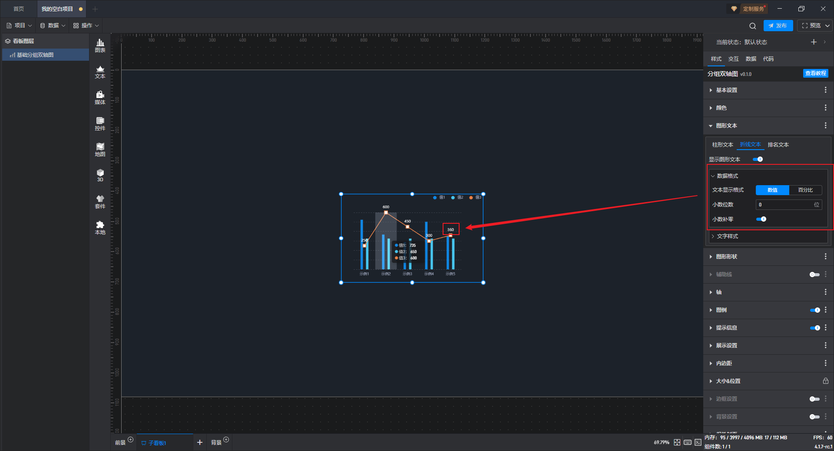This screenshot has height=451, width=834.
Task: Click the keyboard shortcuts icon in status bar
Action: point(688,442)
